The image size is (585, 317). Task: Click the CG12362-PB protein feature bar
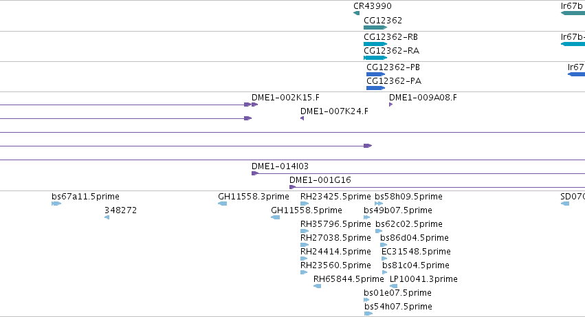pyautogui.click(x=376, y=74)
